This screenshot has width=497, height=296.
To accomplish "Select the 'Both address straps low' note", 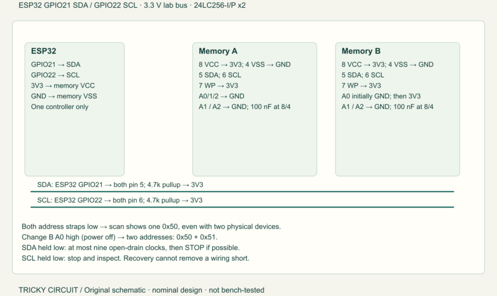I will (151, 227).
